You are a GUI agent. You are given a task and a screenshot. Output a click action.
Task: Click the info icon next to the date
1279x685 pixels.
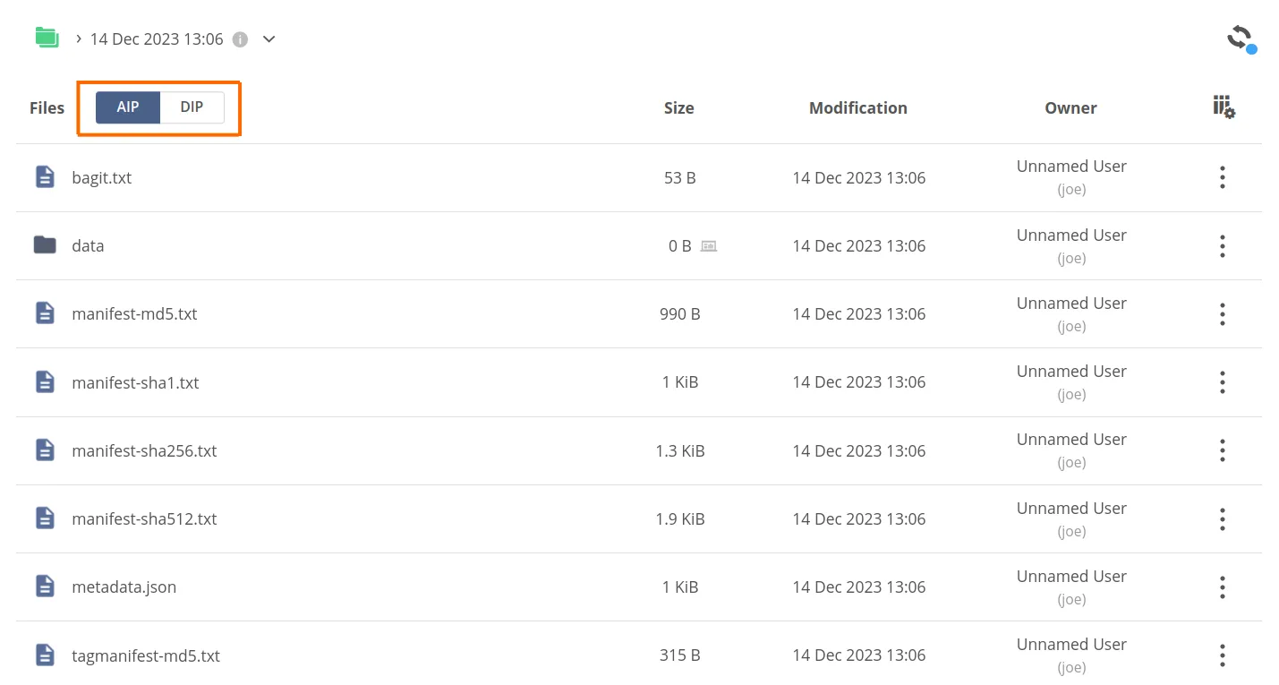pyautogui.click(x=240, y=39)
